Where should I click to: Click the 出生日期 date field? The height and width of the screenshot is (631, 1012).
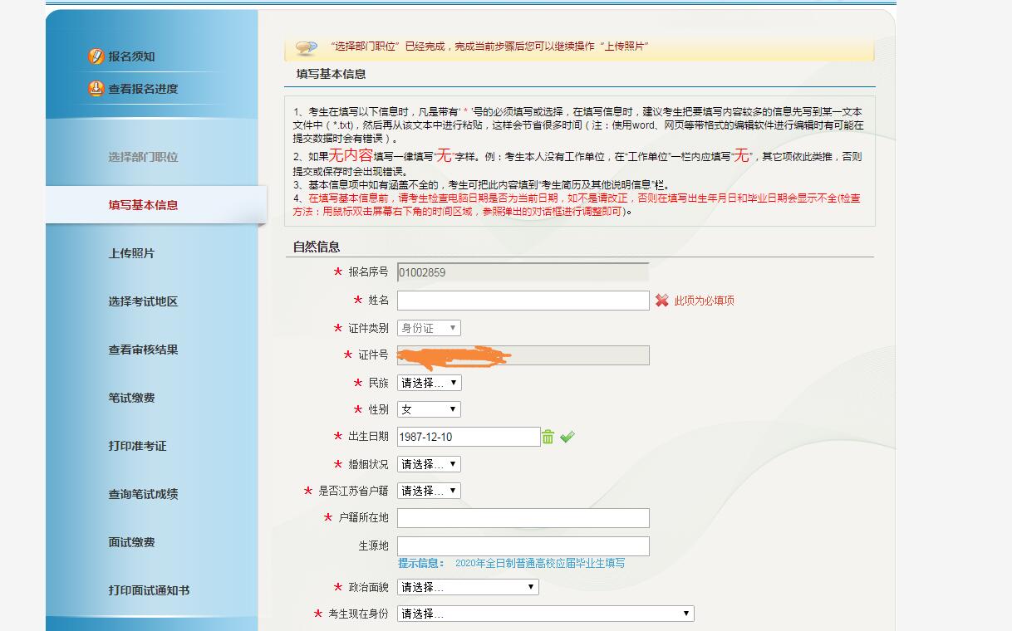pyautogui.click(x=469, y=437)
